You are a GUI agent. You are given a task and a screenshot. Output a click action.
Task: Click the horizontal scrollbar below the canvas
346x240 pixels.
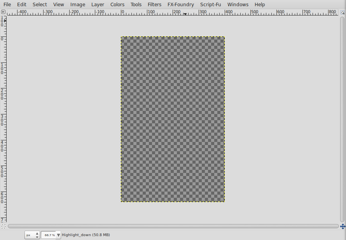click(x=173, y=226)
